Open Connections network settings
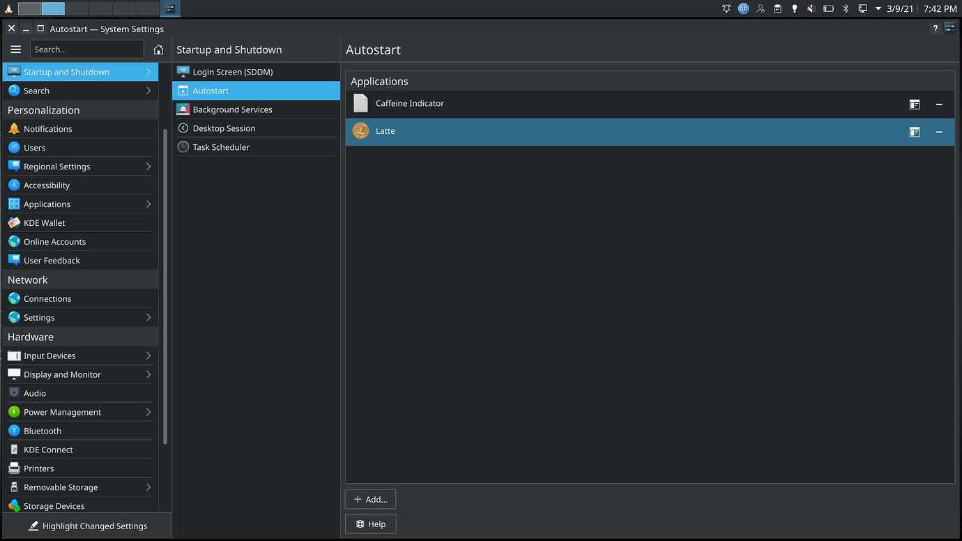Image resolution: width=962 pixels, height=541 pixels. [80, 298]
